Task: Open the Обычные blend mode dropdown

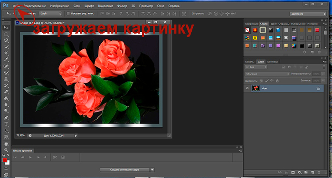Action: tap(267, 74)
